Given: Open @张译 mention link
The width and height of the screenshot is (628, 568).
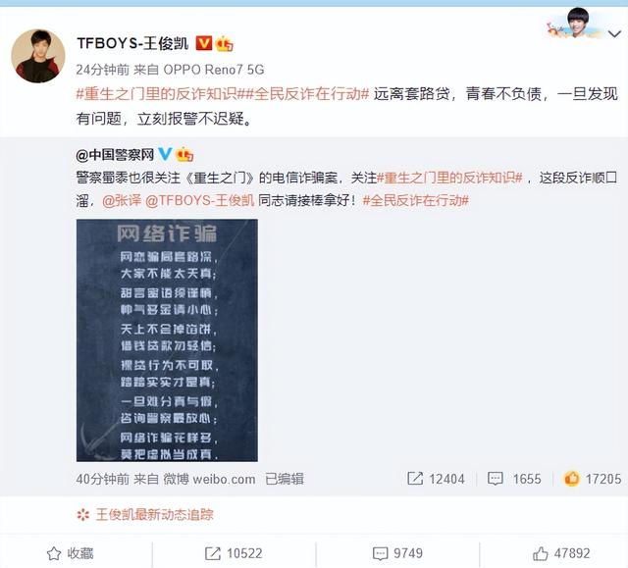Looking at the screenshot, I should (122, 200).
